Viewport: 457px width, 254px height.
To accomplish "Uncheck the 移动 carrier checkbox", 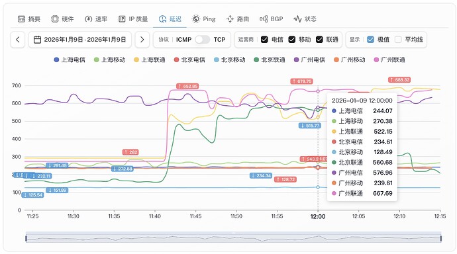I will click(291, 40).
